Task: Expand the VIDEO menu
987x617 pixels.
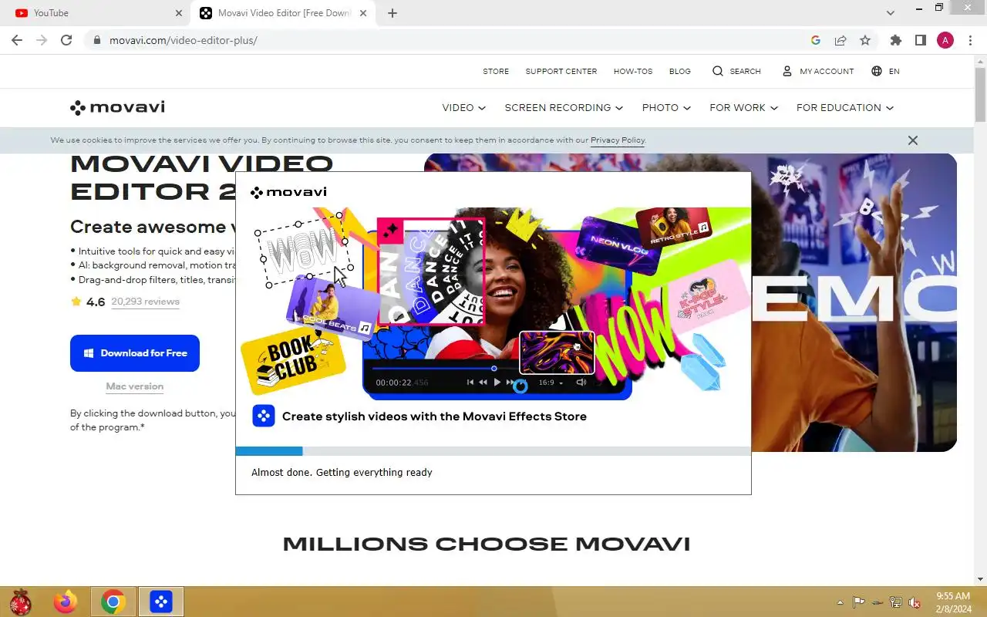Action: click(463, 107)
